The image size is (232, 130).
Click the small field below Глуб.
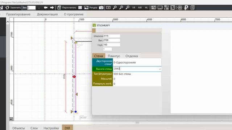pos(107,49)
